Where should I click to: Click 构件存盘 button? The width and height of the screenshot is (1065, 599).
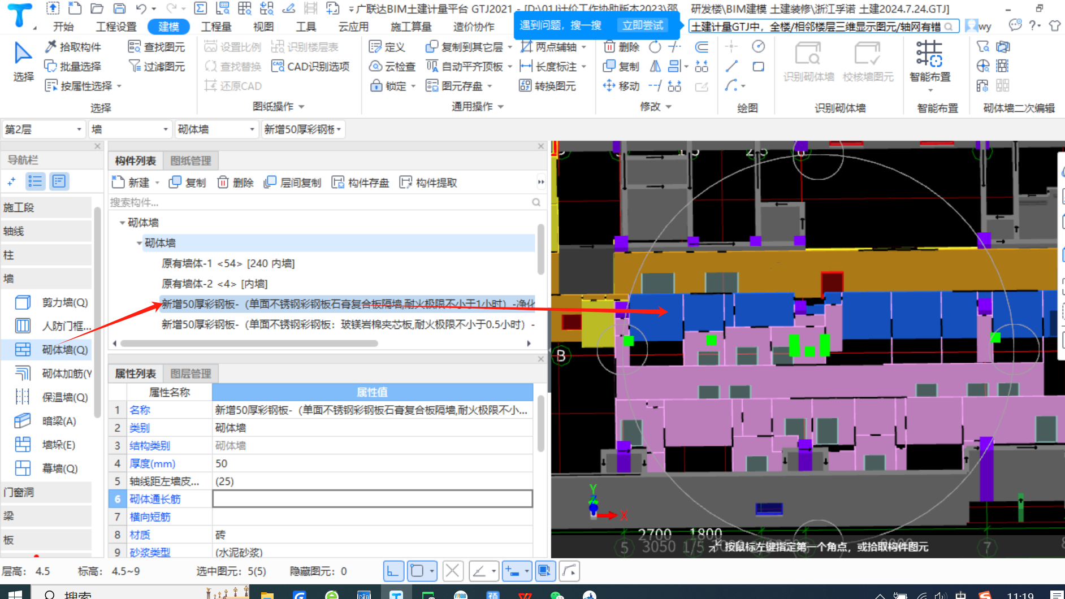[361, 183]
